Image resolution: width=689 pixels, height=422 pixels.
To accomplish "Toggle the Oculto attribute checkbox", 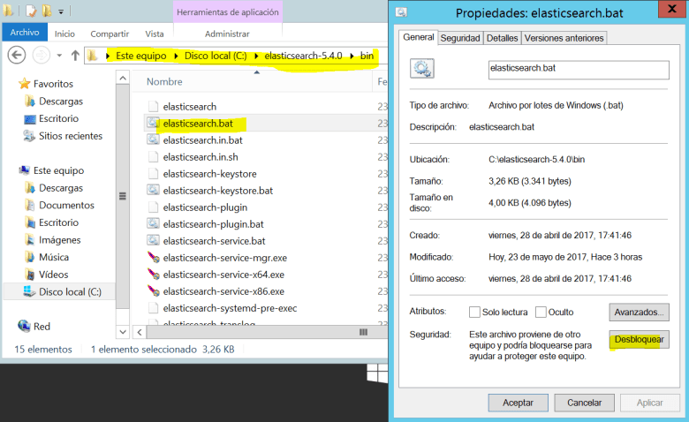I will pyautogui.click(x=539, y=312).
